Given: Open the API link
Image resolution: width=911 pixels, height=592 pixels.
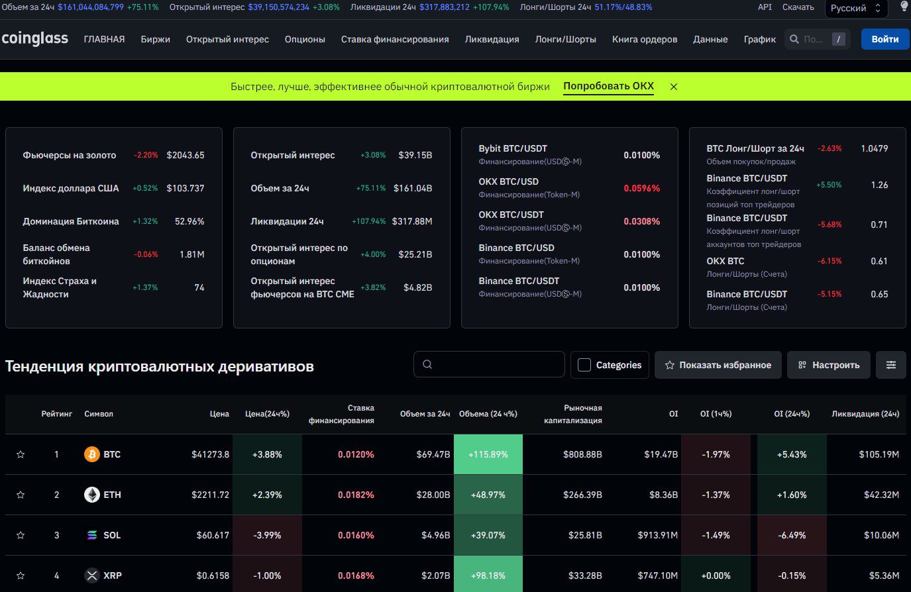Looking at the screenshot, I should tap(765, 7).
